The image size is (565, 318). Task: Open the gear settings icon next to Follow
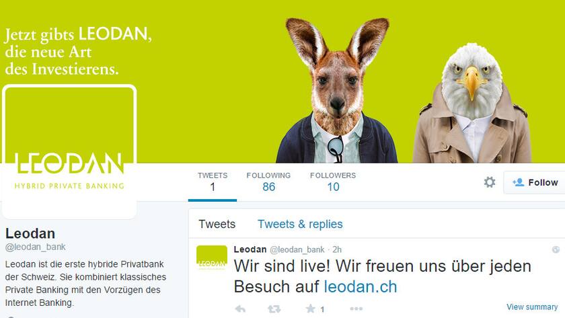[x=490, y=182]
